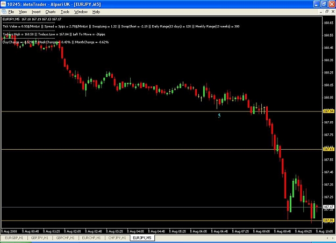Switch to the GBPCHF,H1 chart tab
The image size is (336, 243).
pyautogui.click(x=66, y=238)
